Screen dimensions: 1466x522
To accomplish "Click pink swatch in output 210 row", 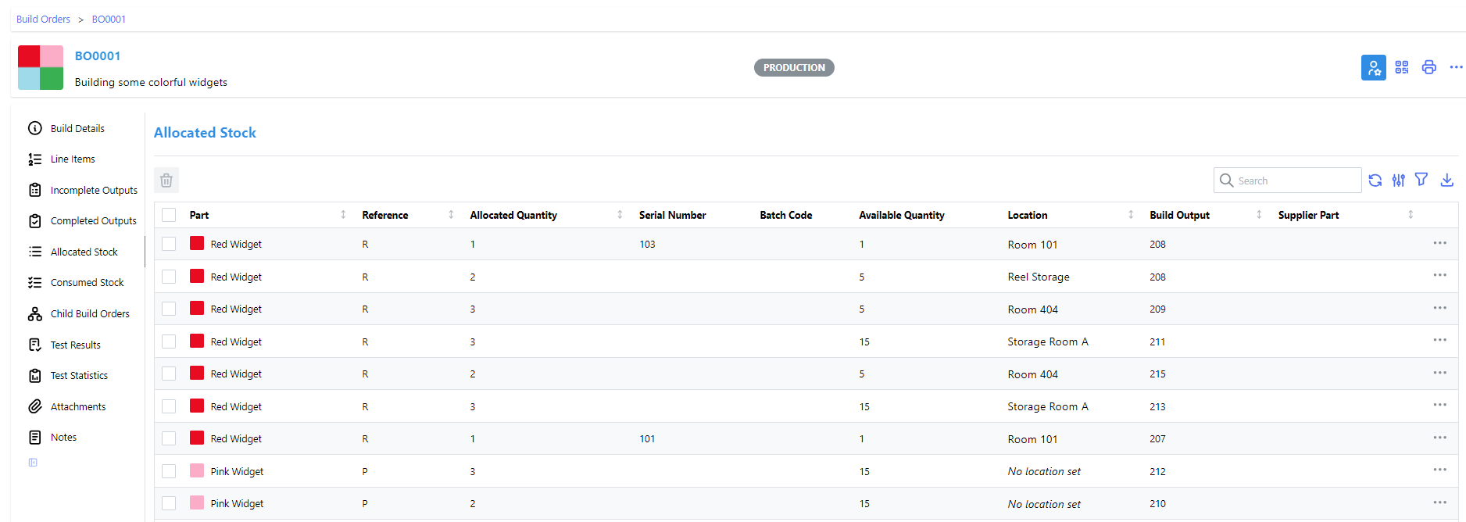I will point(197,502).
